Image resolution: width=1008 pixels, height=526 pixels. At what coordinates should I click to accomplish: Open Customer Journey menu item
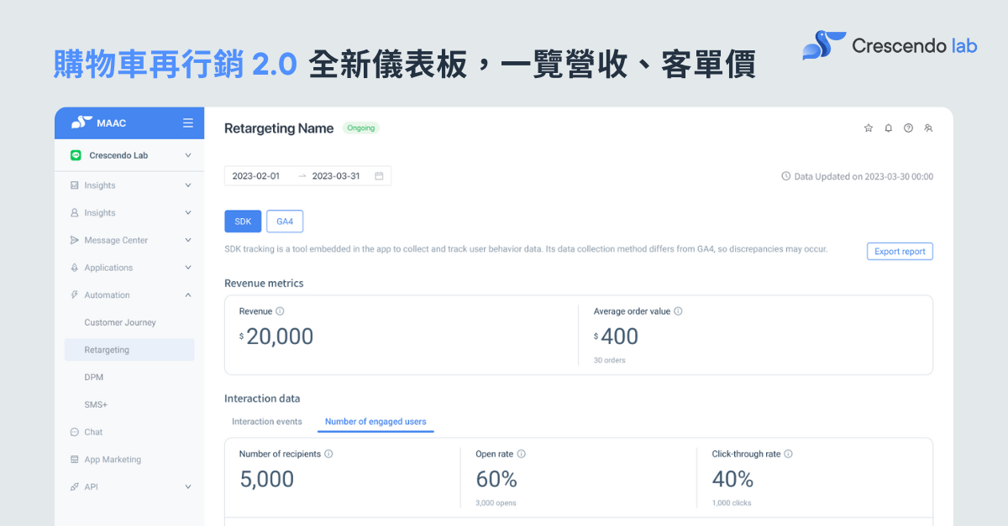pyautogui.click(x=120, y=322)
